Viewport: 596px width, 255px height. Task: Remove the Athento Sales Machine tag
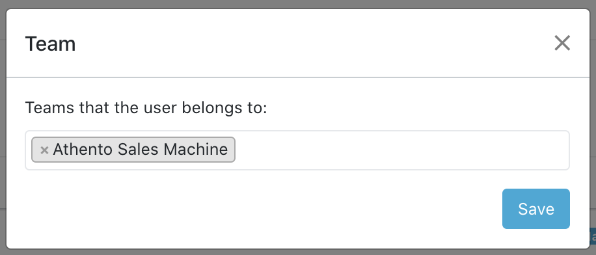coord(44,150)
